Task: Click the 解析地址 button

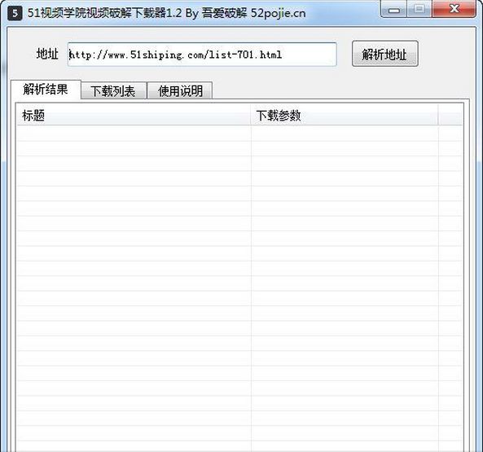Action: tap(385, 54)
